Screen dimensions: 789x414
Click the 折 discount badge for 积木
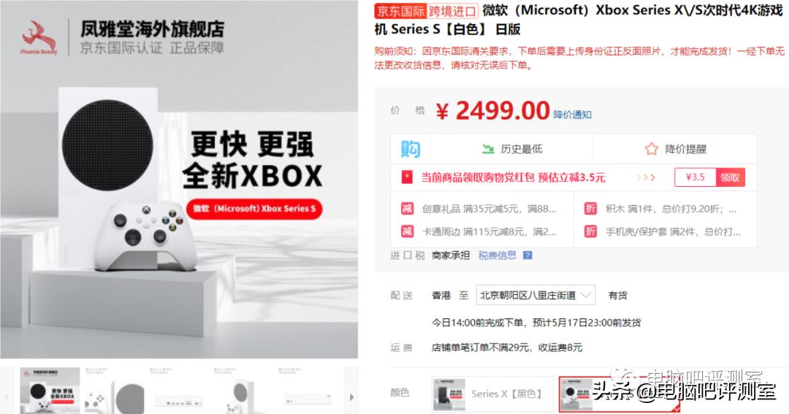590,208
